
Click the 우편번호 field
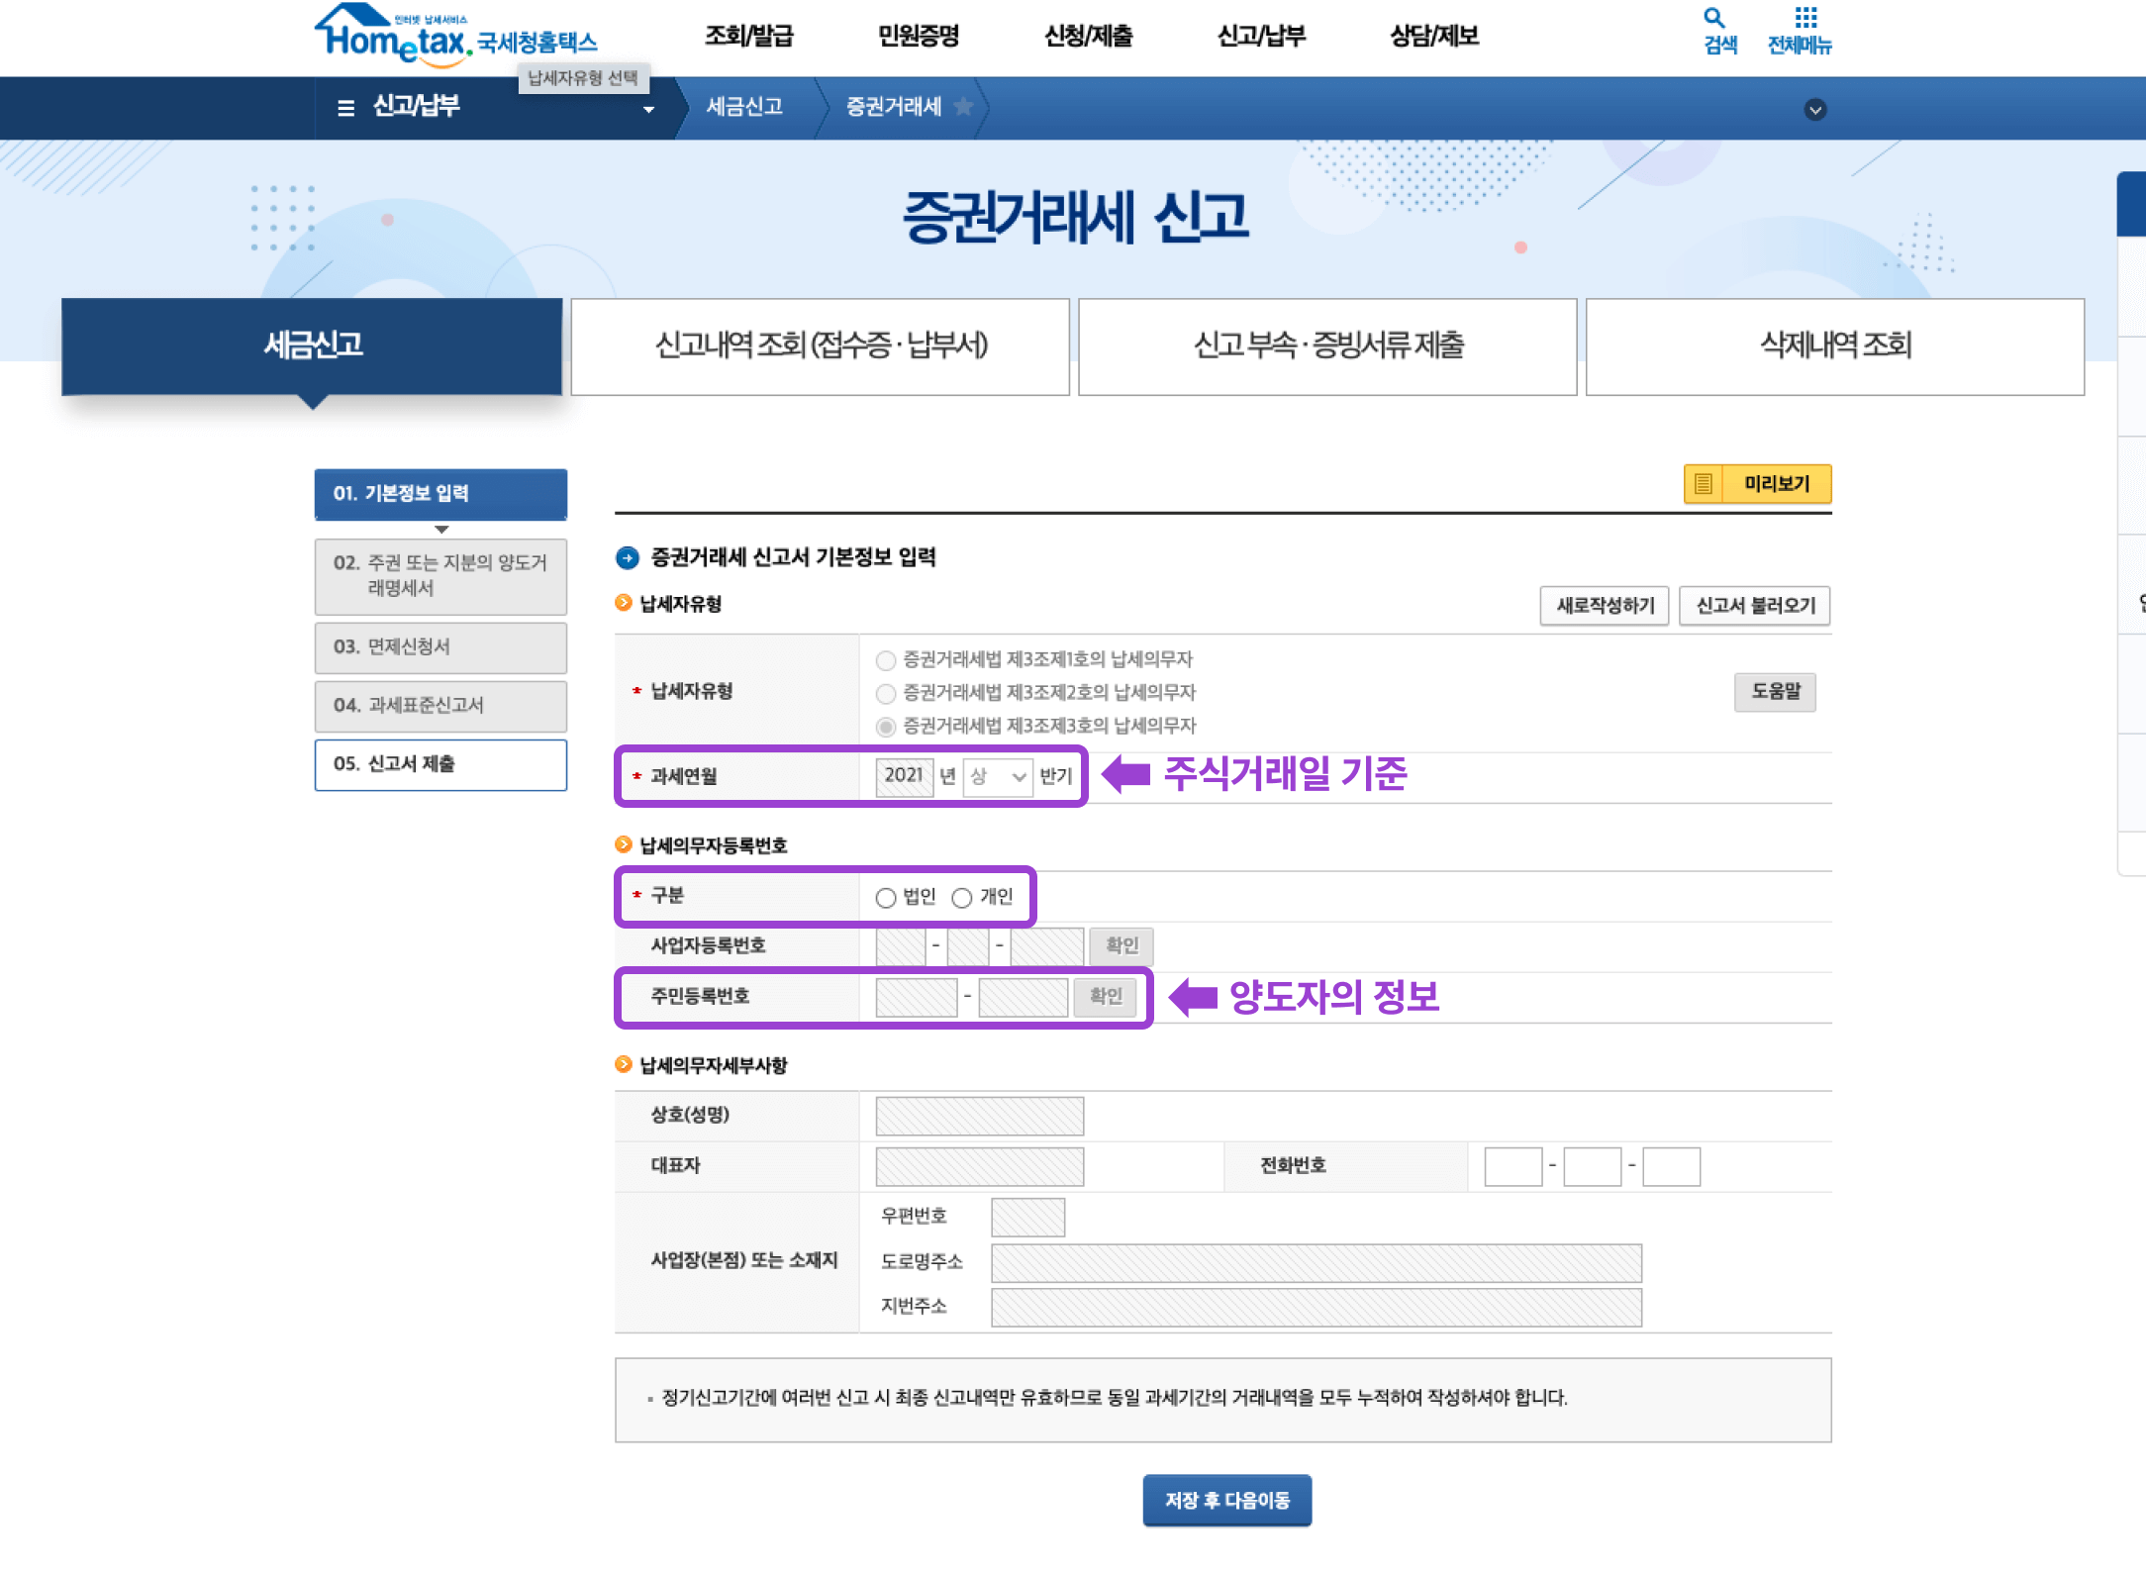[1028, 1218]
